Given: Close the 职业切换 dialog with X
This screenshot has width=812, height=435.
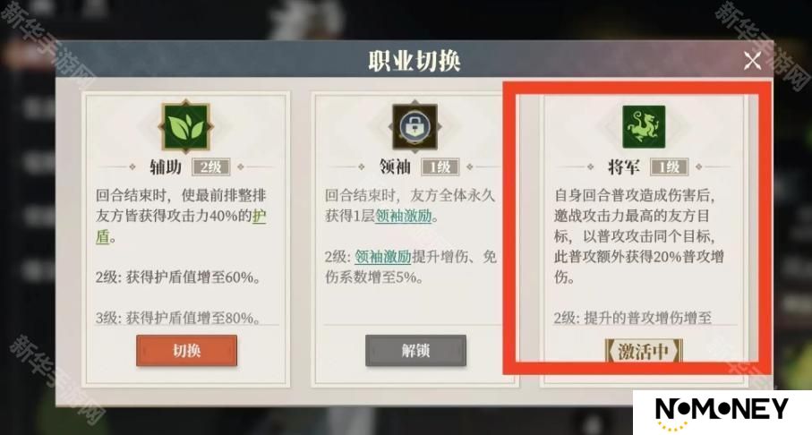Looking at the screenshot, I should tap(752, 61).
